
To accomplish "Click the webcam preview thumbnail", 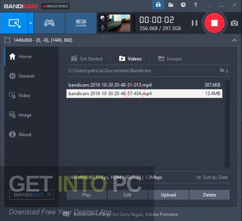I will click(x=119, y=23).
